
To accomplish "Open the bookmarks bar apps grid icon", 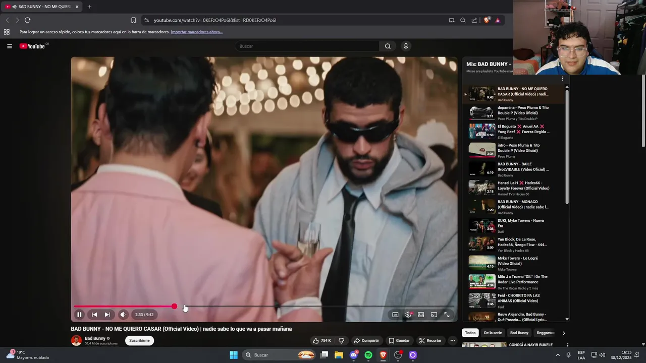I will [x=7, y=32].
